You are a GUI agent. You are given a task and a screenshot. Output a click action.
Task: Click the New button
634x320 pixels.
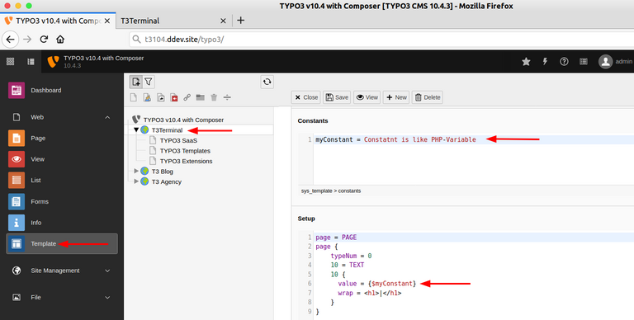pos(396,97)
